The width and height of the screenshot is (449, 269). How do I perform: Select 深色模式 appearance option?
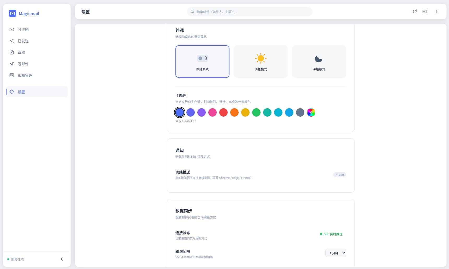(319, 61)
